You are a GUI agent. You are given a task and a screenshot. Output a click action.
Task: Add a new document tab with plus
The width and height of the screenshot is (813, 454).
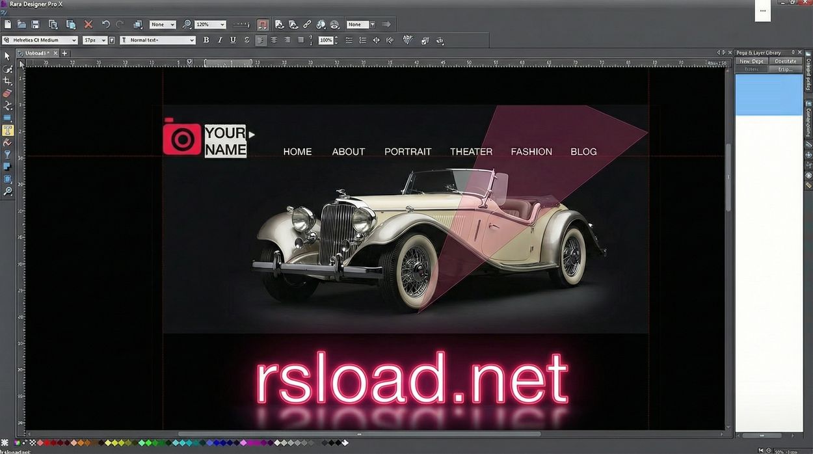pyautogui.click(x=64, y=53)
